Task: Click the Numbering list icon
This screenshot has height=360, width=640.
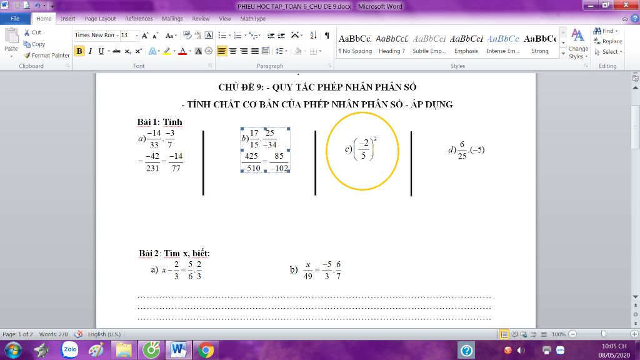Action: click(237, 36)
